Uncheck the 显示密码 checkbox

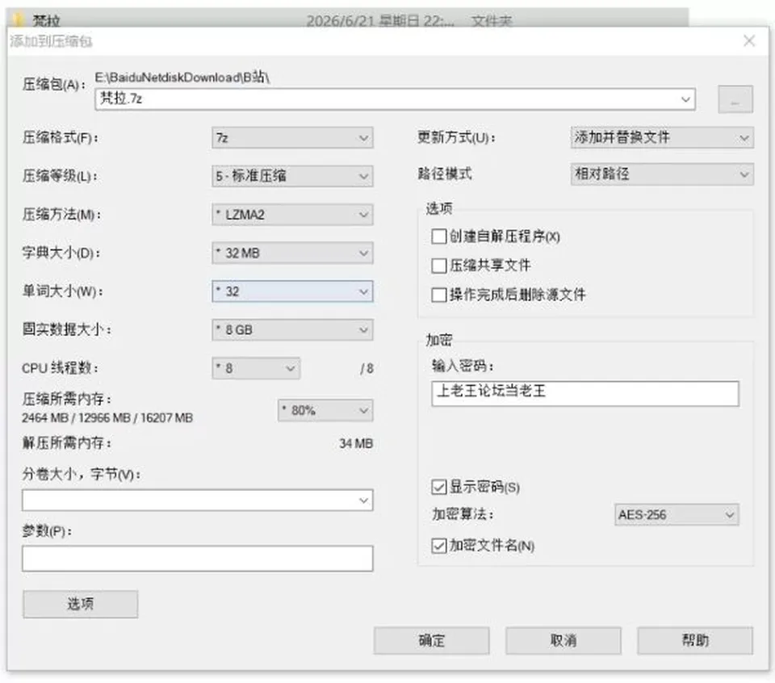[439, 488]
